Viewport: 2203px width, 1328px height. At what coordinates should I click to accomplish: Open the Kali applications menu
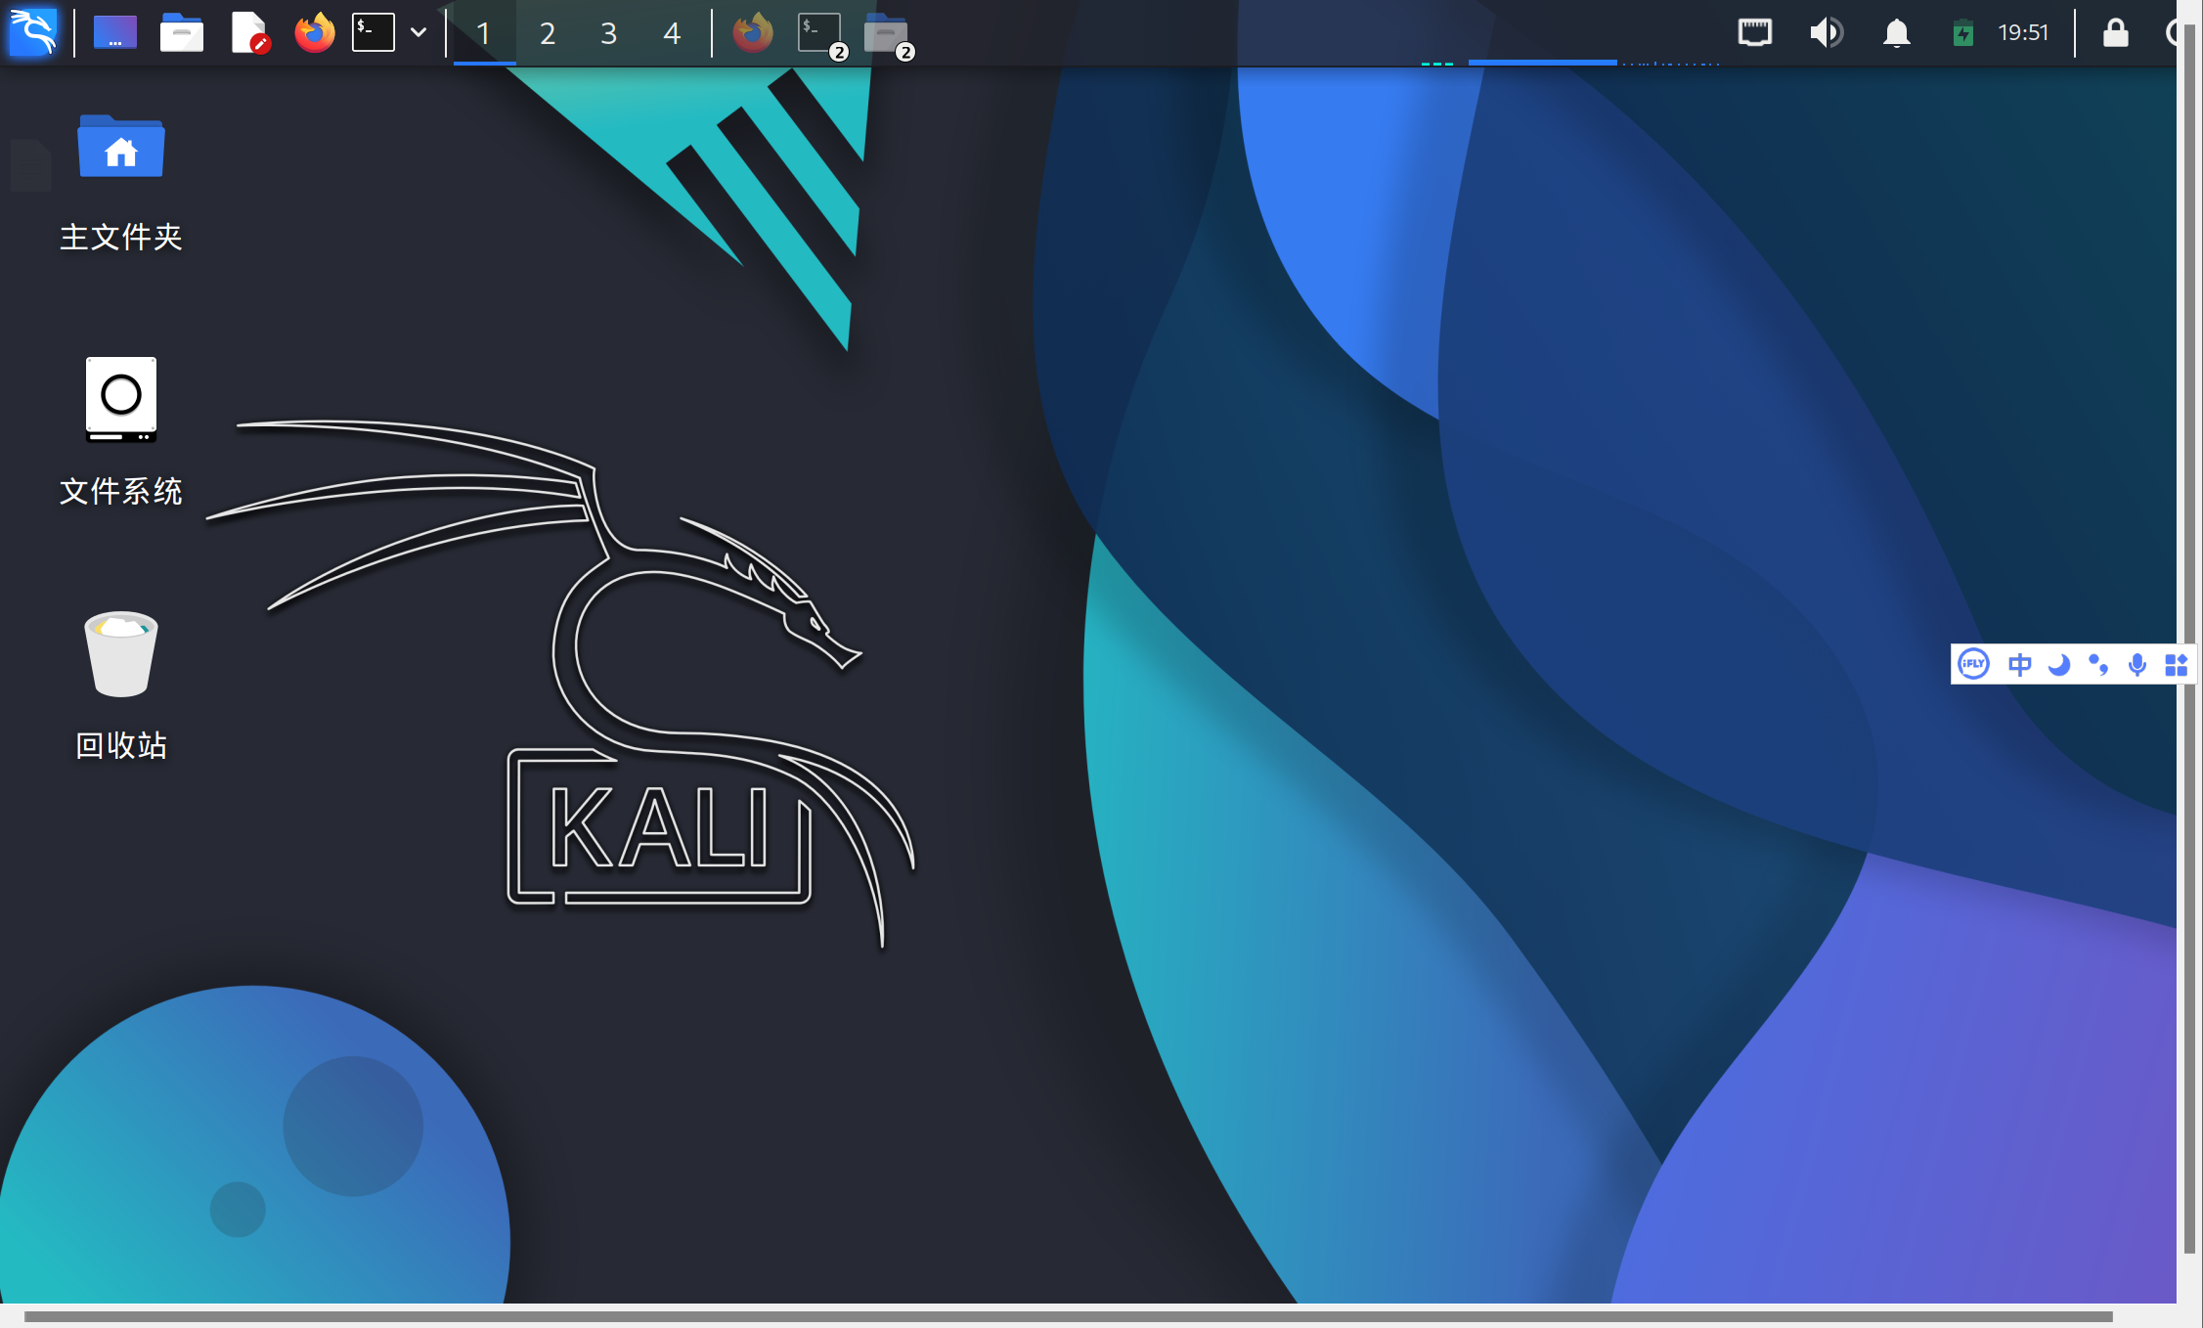(32, 32)
